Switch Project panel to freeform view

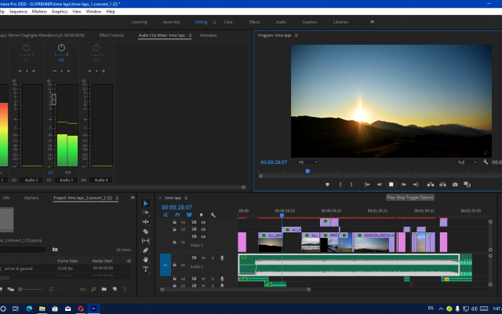tap(11, 290)
